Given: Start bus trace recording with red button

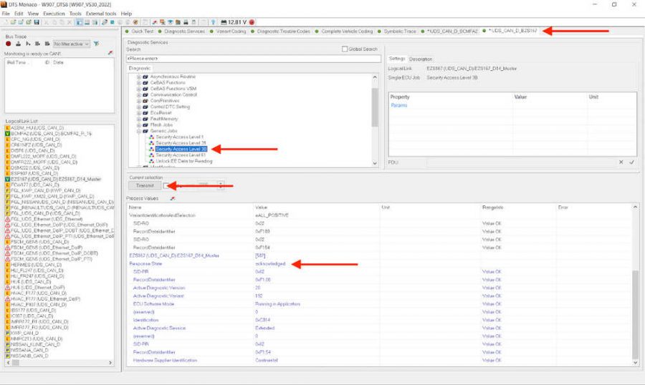Looking at the screenshot, I should tap(9, 44).
